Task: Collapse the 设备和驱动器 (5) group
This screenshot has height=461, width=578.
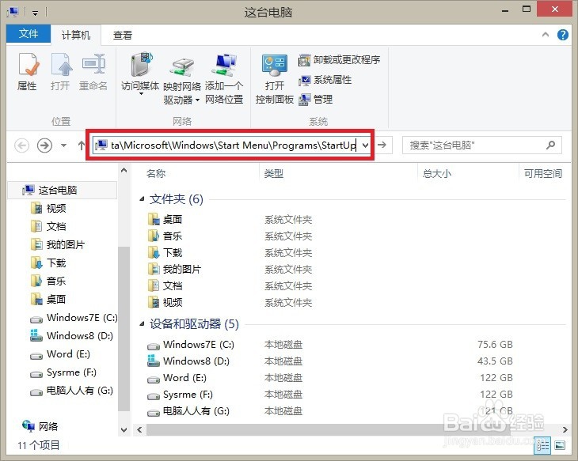Action: tap(142, 324)
